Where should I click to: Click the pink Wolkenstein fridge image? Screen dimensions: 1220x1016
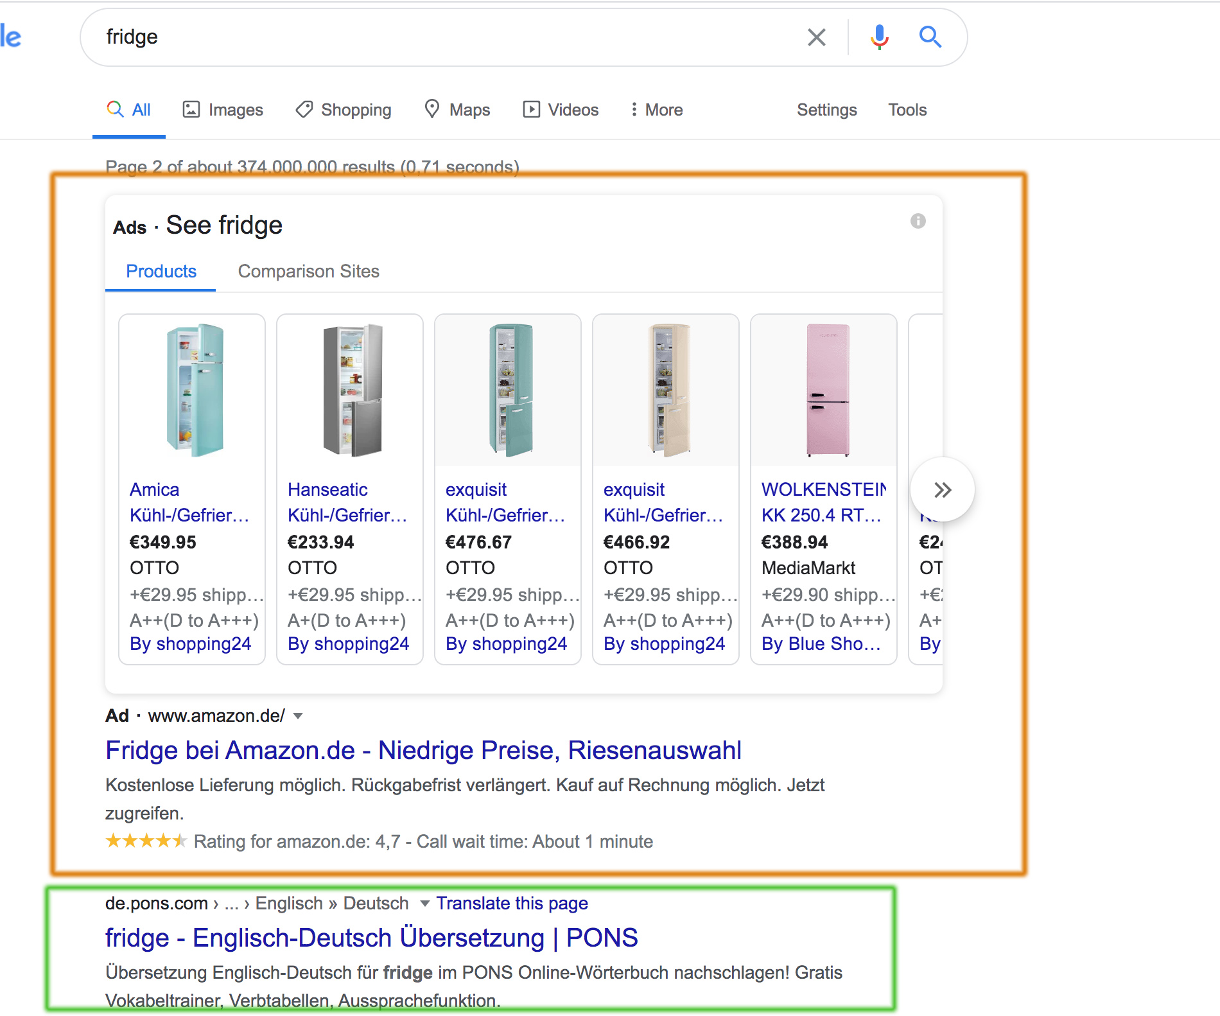(x=828, y=390)
